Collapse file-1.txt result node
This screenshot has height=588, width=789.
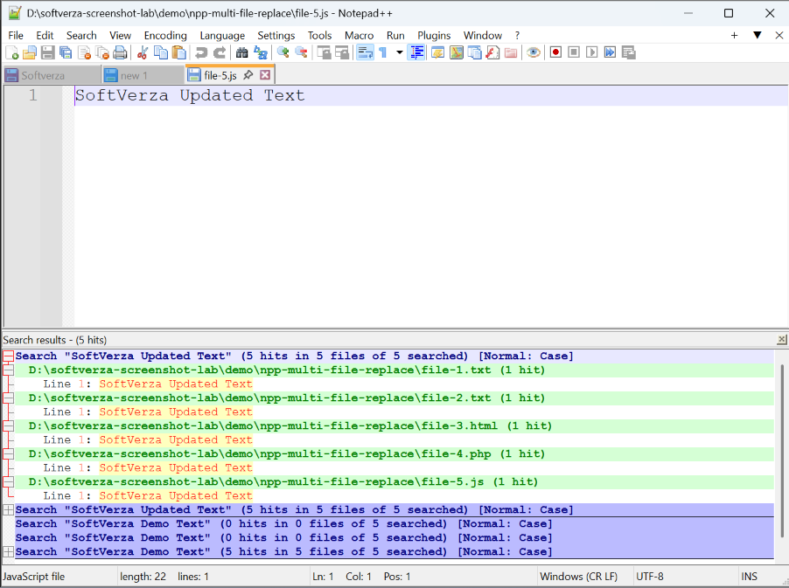pos(9,370)
